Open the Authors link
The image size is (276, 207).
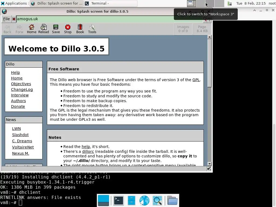(19, 101)
